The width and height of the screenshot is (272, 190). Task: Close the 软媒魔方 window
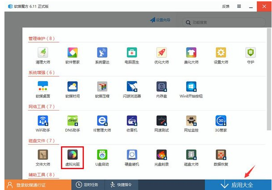[264, 6]
